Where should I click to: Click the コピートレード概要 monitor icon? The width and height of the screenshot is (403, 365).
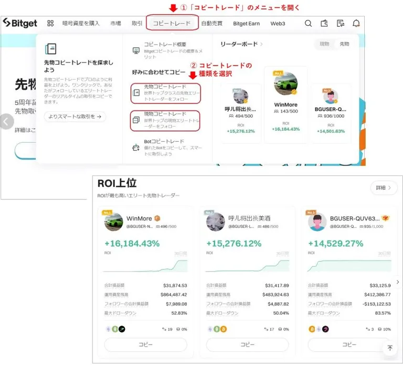tap(136, 50)
